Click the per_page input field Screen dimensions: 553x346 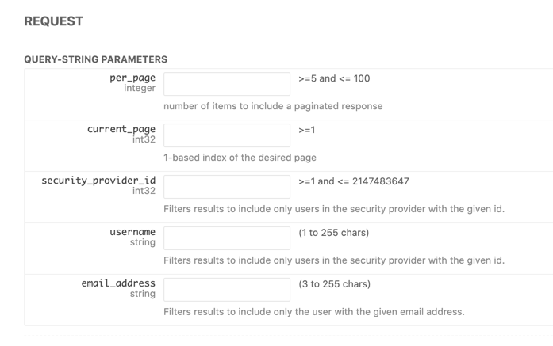pos(227,84)
